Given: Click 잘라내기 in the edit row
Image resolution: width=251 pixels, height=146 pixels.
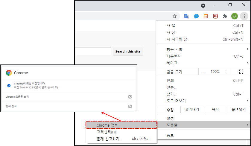Looking at the screenshot, I should click(192, 109).
